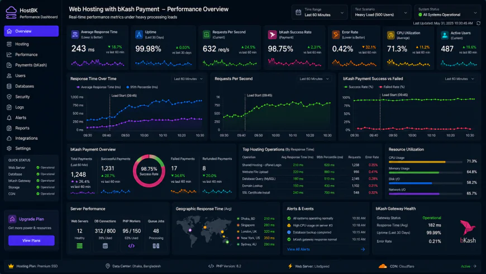Select Users in the sidebar

tap(31, 75)
